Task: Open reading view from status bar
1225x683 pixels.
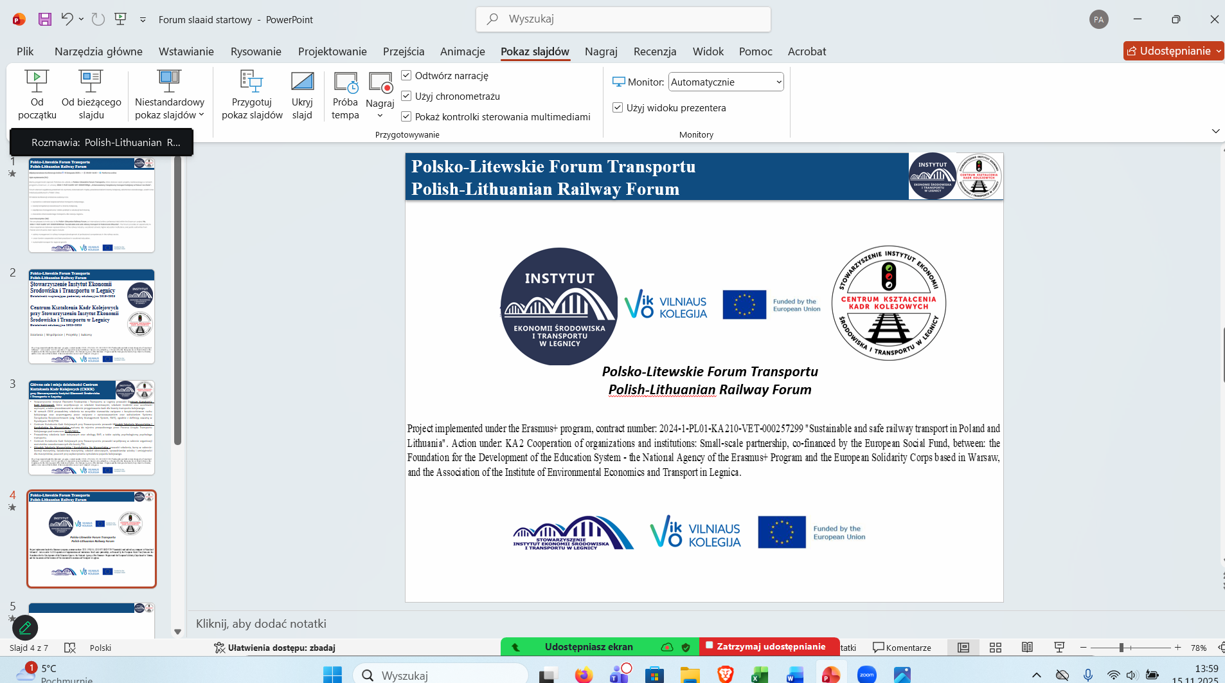Action: 1027,648
